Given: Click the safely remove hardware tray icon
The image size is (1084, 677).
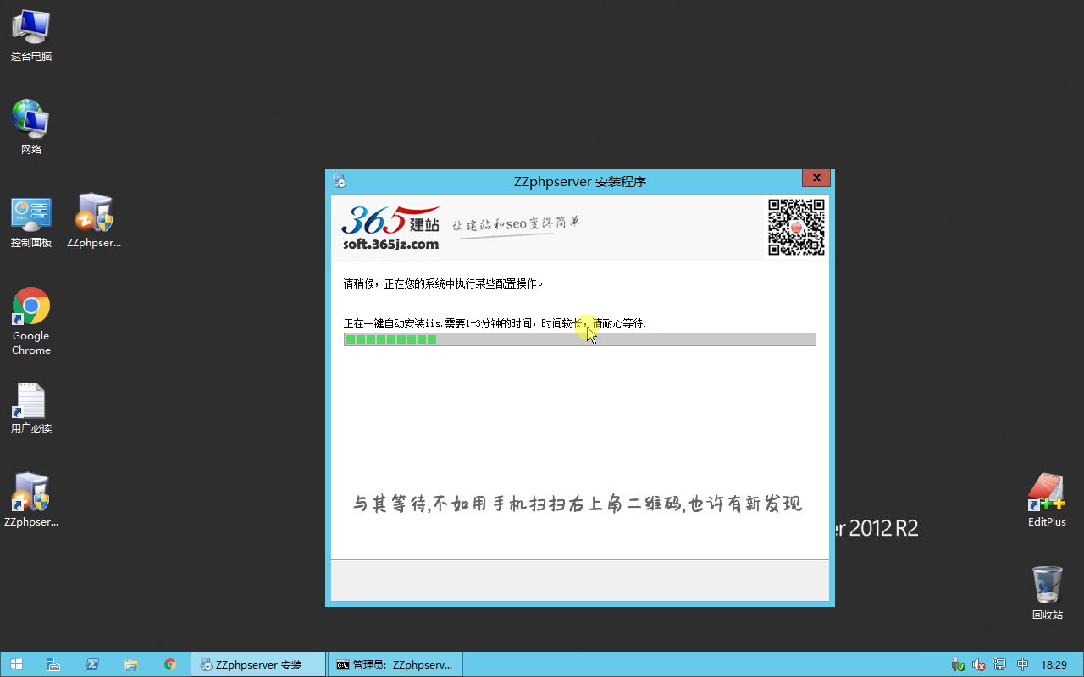Looking at the screenshot, I should [x=958, y=664].
